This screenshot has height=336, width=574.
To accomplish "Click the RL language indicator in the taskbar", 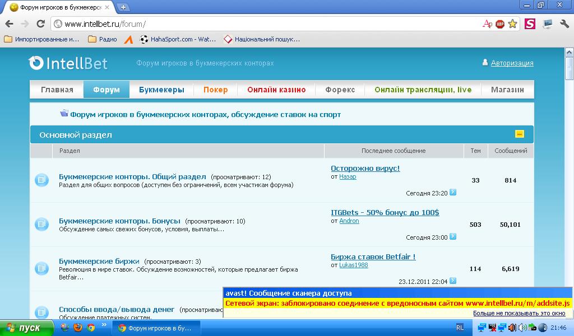I will [460, 328].
